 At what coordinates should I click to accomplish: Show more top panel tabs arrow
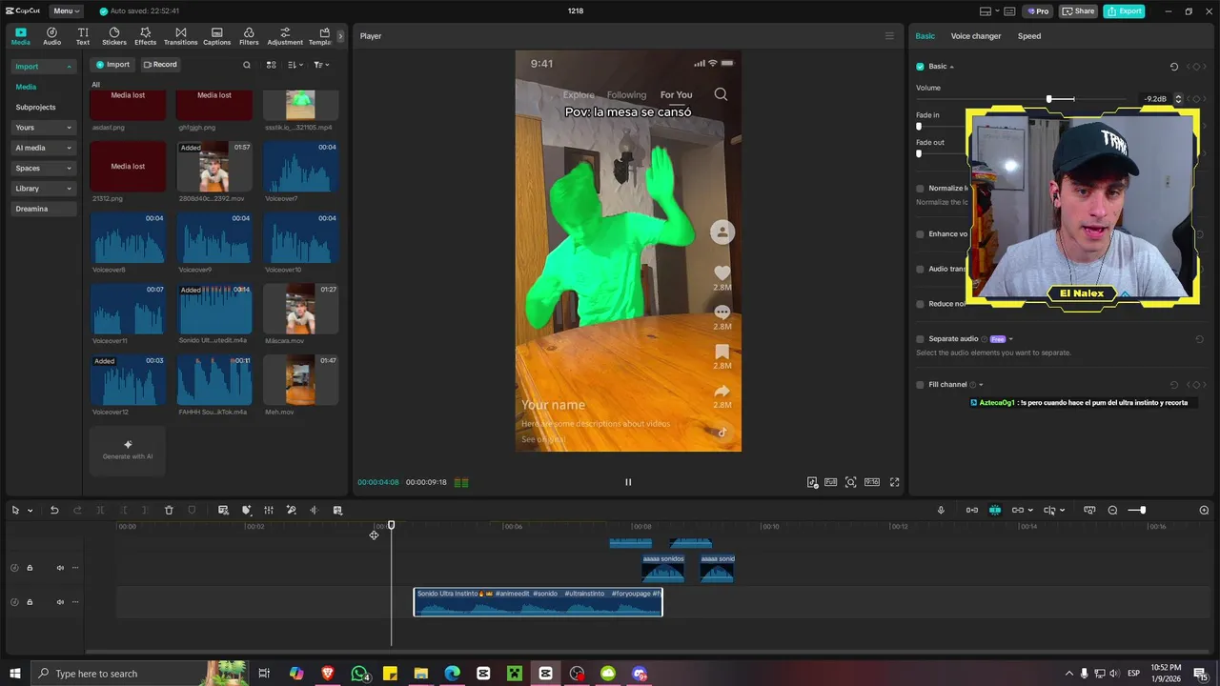click(x=340, y=36)
